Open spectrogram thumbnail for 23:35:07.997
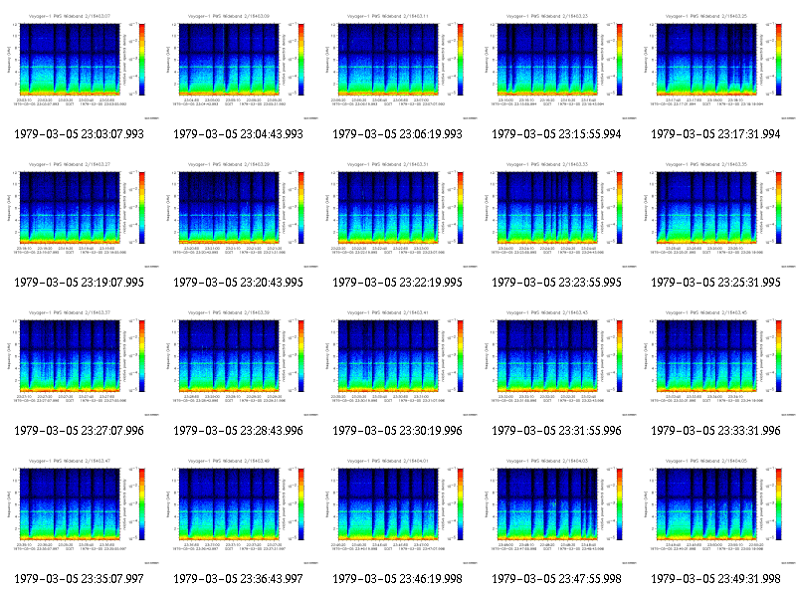Screen dimensions: 796x593 click(80, 511)
